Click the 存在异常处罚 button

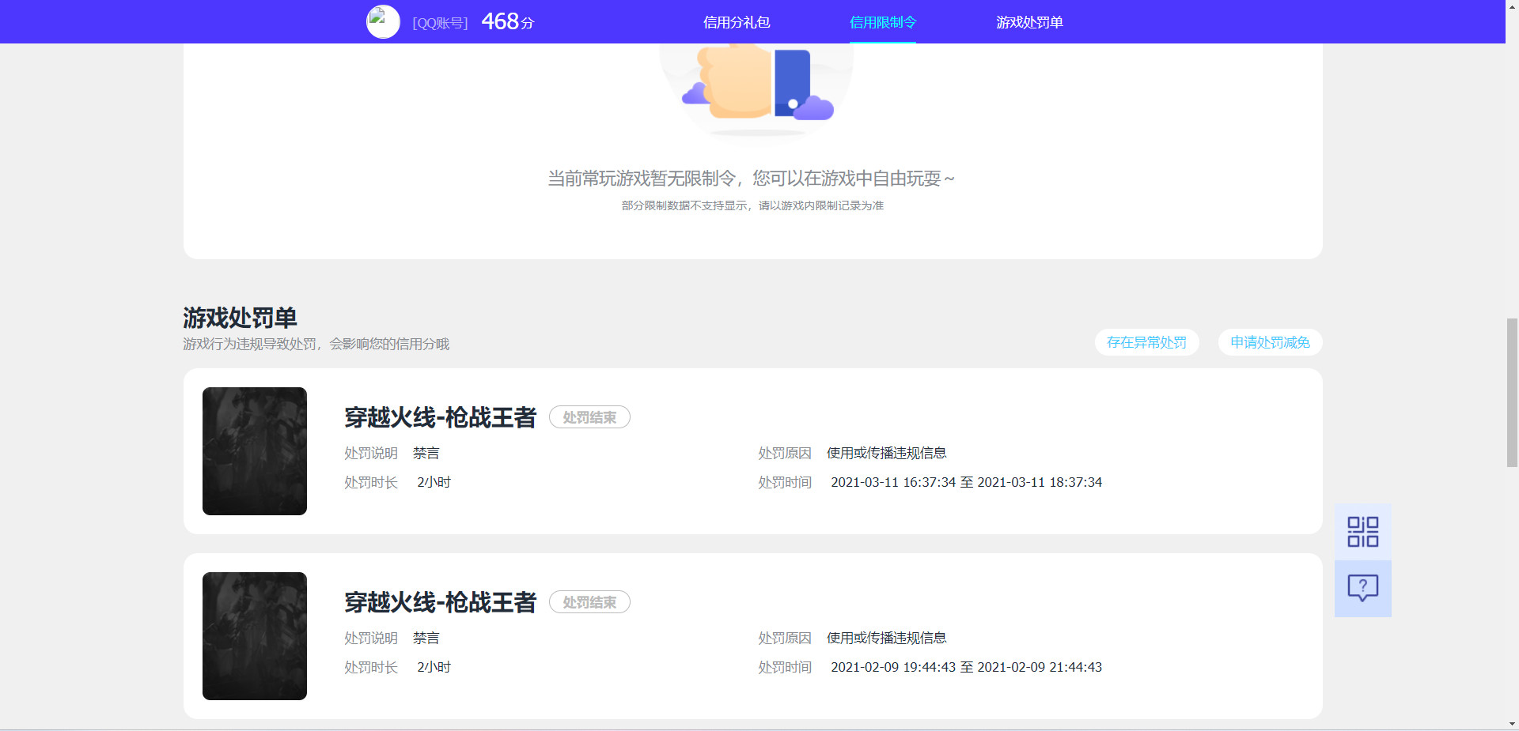pyautogui.click(x=1146, y=342)
